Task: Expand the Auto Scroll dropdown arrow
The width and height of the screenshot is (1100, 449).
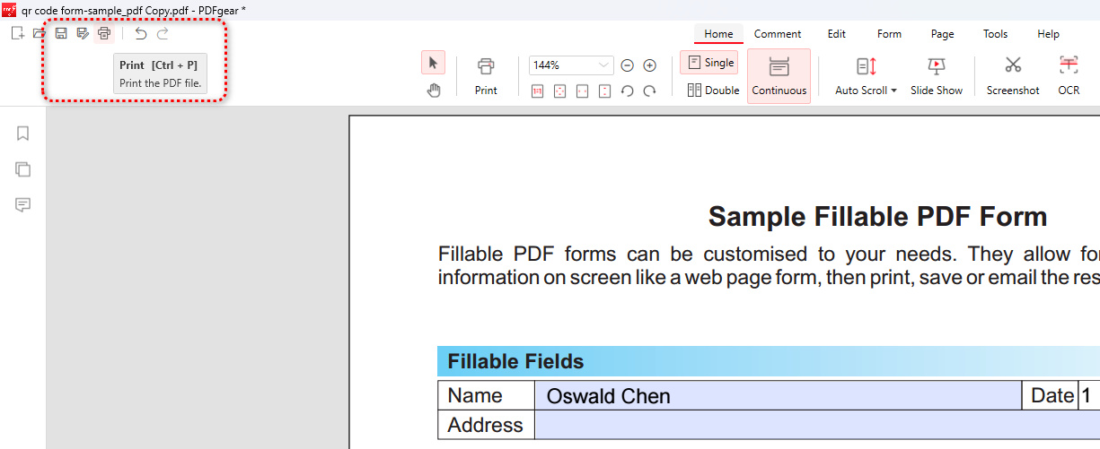Action: (x=894, y=91)
